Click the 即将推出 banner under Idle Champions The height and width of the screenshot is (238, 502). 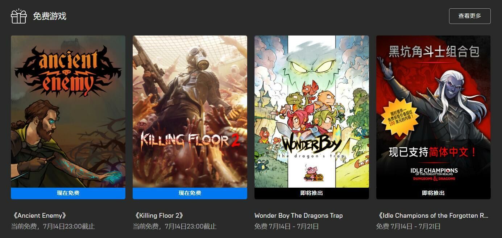(433, 193)
